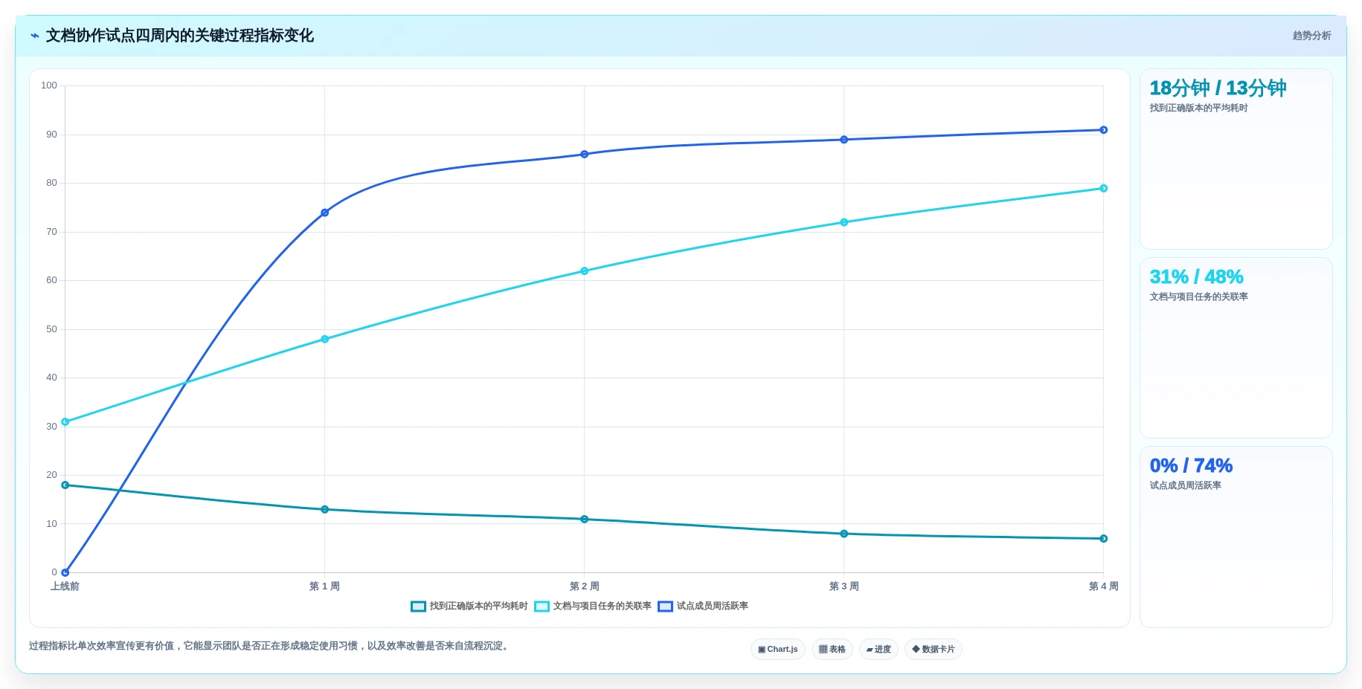The image size is (1362, 689).
Task: Click the cyan data point at 第 2 周 (62)
Action: [584, 271]
